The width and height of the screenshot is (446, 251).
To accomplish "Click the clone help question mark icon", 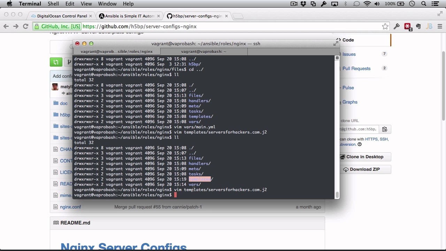I will [x=360, y=144].
